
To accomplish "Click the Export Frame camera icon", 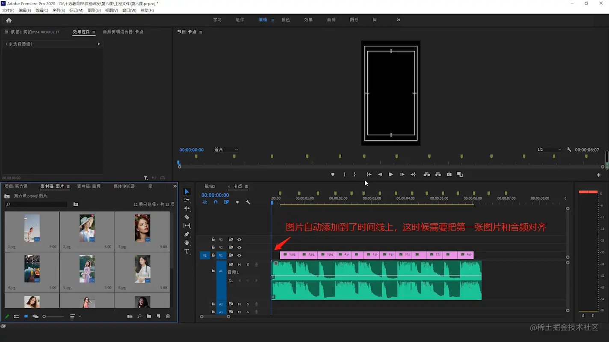I will (449, 174).
